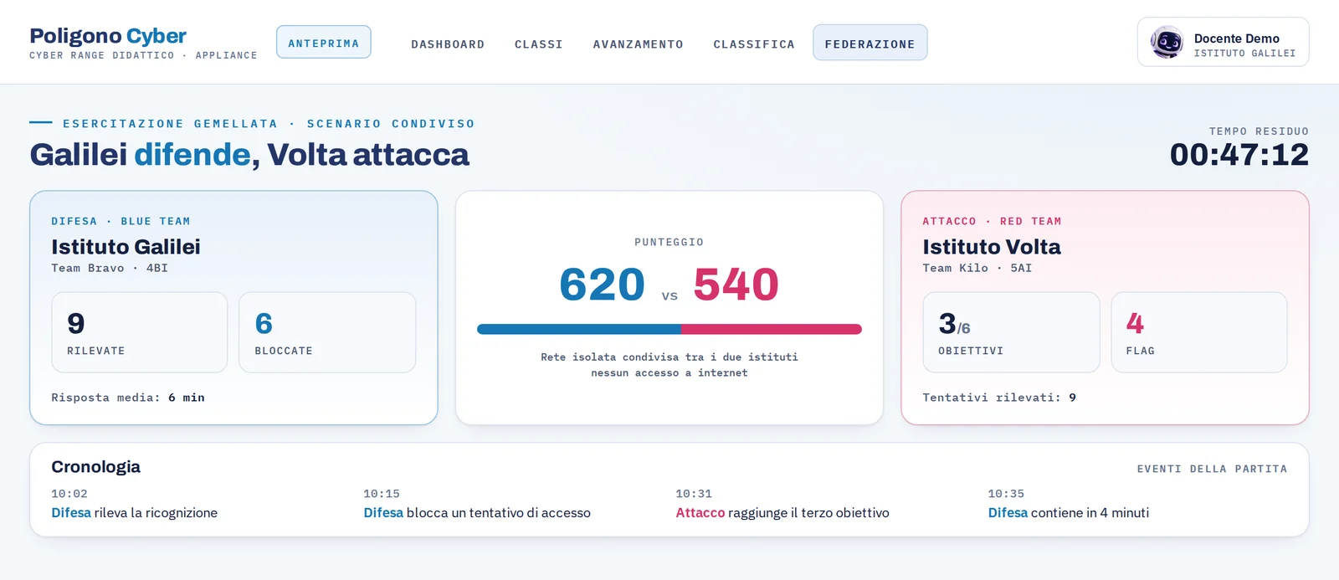Click the Anteprima badge button

(324, 42)
